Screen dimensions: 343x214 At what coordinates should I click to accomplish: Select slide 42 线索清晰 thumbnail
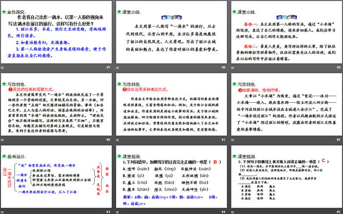[x=287, y=105]
